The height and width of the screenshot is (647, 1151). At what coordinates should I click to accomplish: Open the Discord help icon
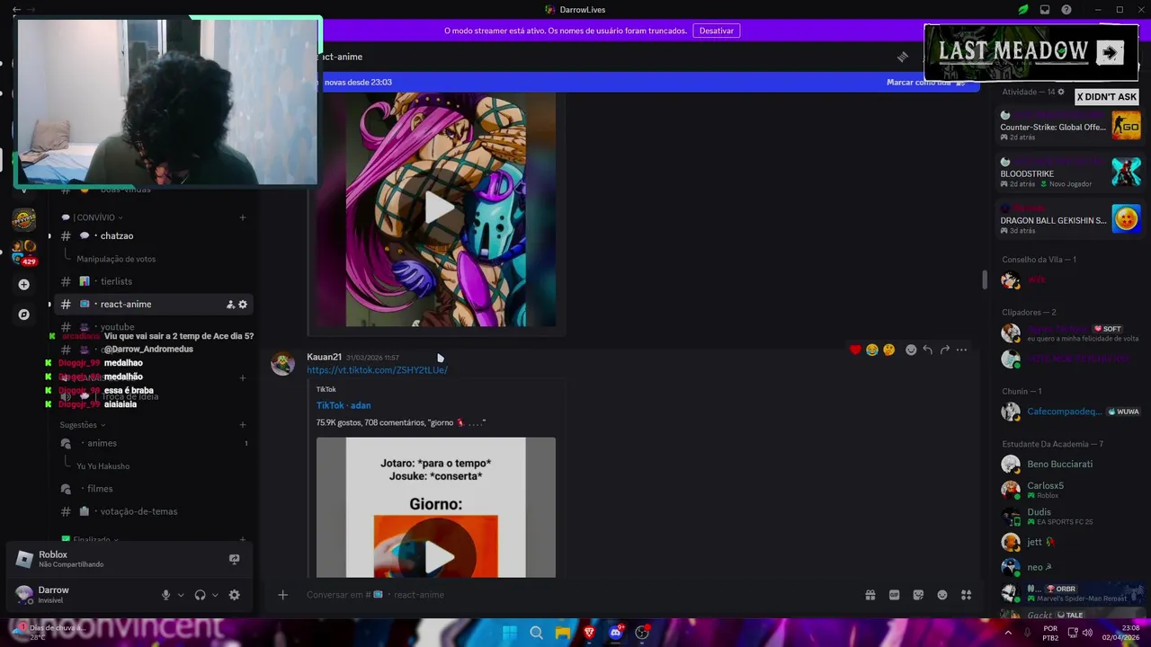[x=1066, y=10]
